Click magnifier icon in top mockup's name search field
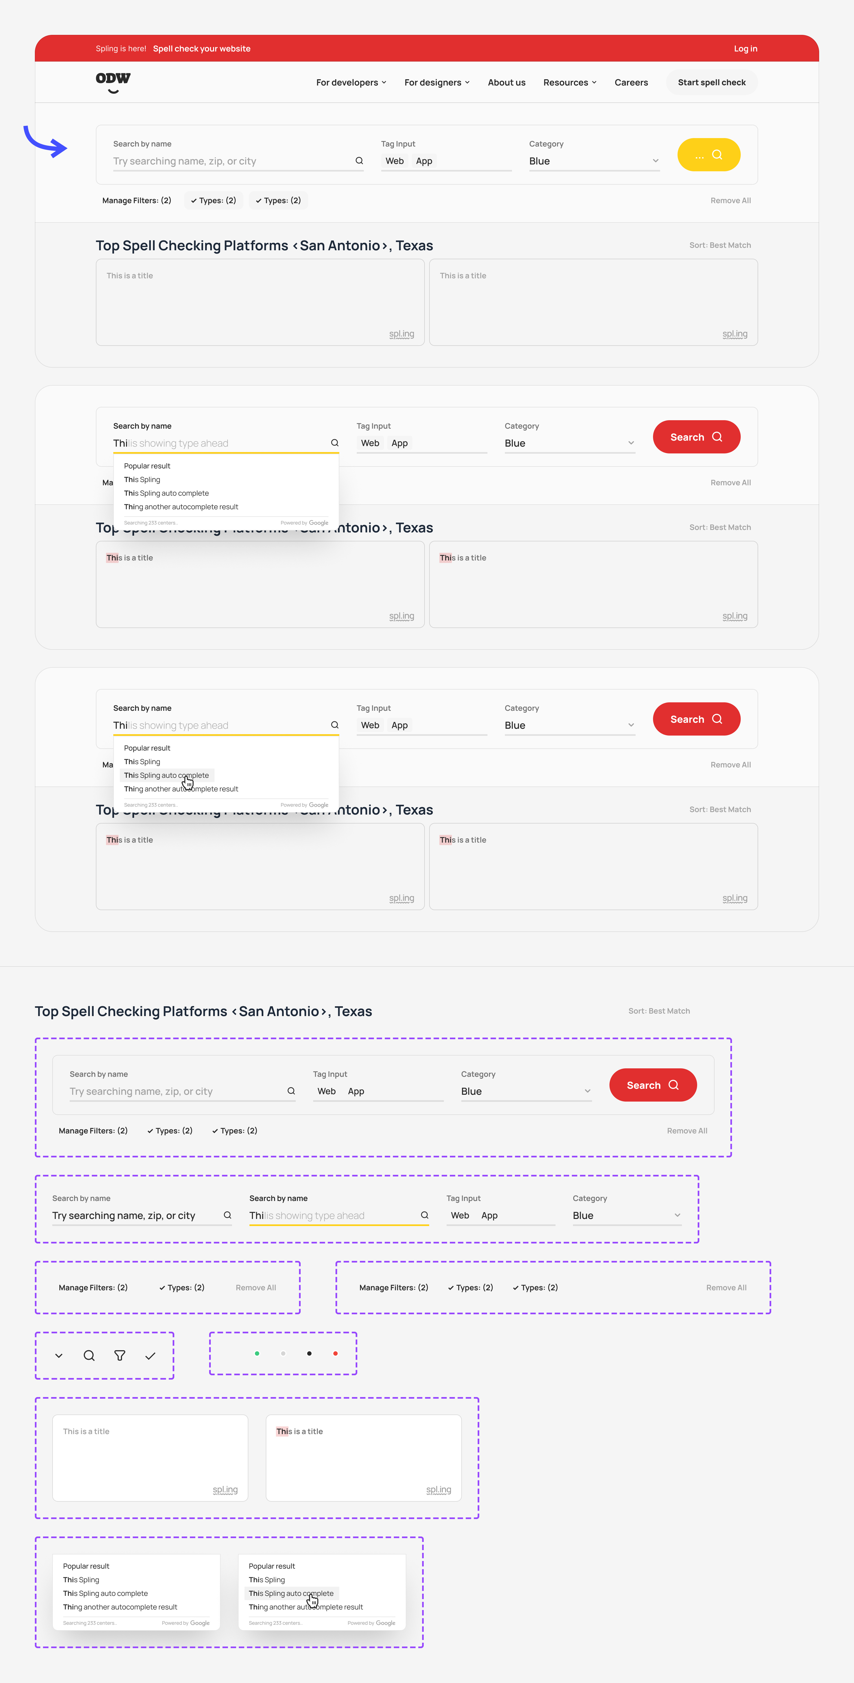This screenshot has width=854, height=1683. 359,161
